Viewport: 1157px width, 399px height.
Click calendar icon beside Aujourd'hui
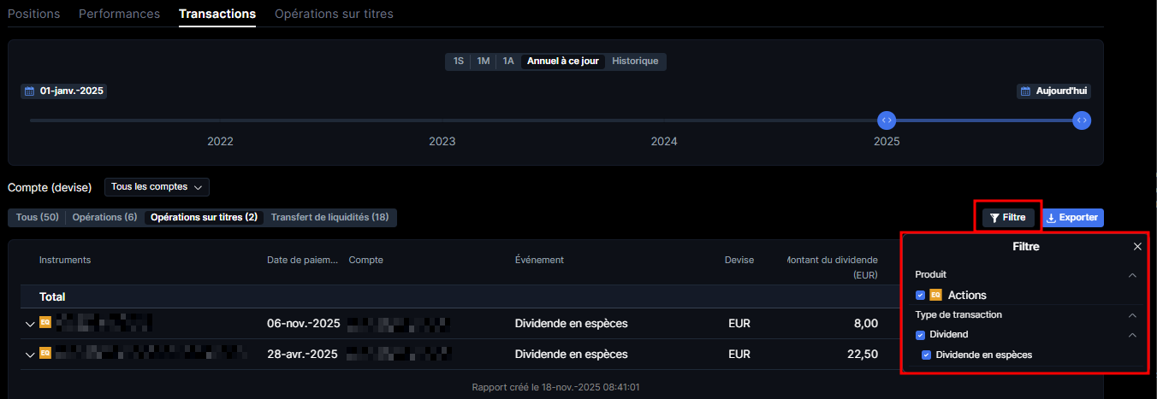1025,91
